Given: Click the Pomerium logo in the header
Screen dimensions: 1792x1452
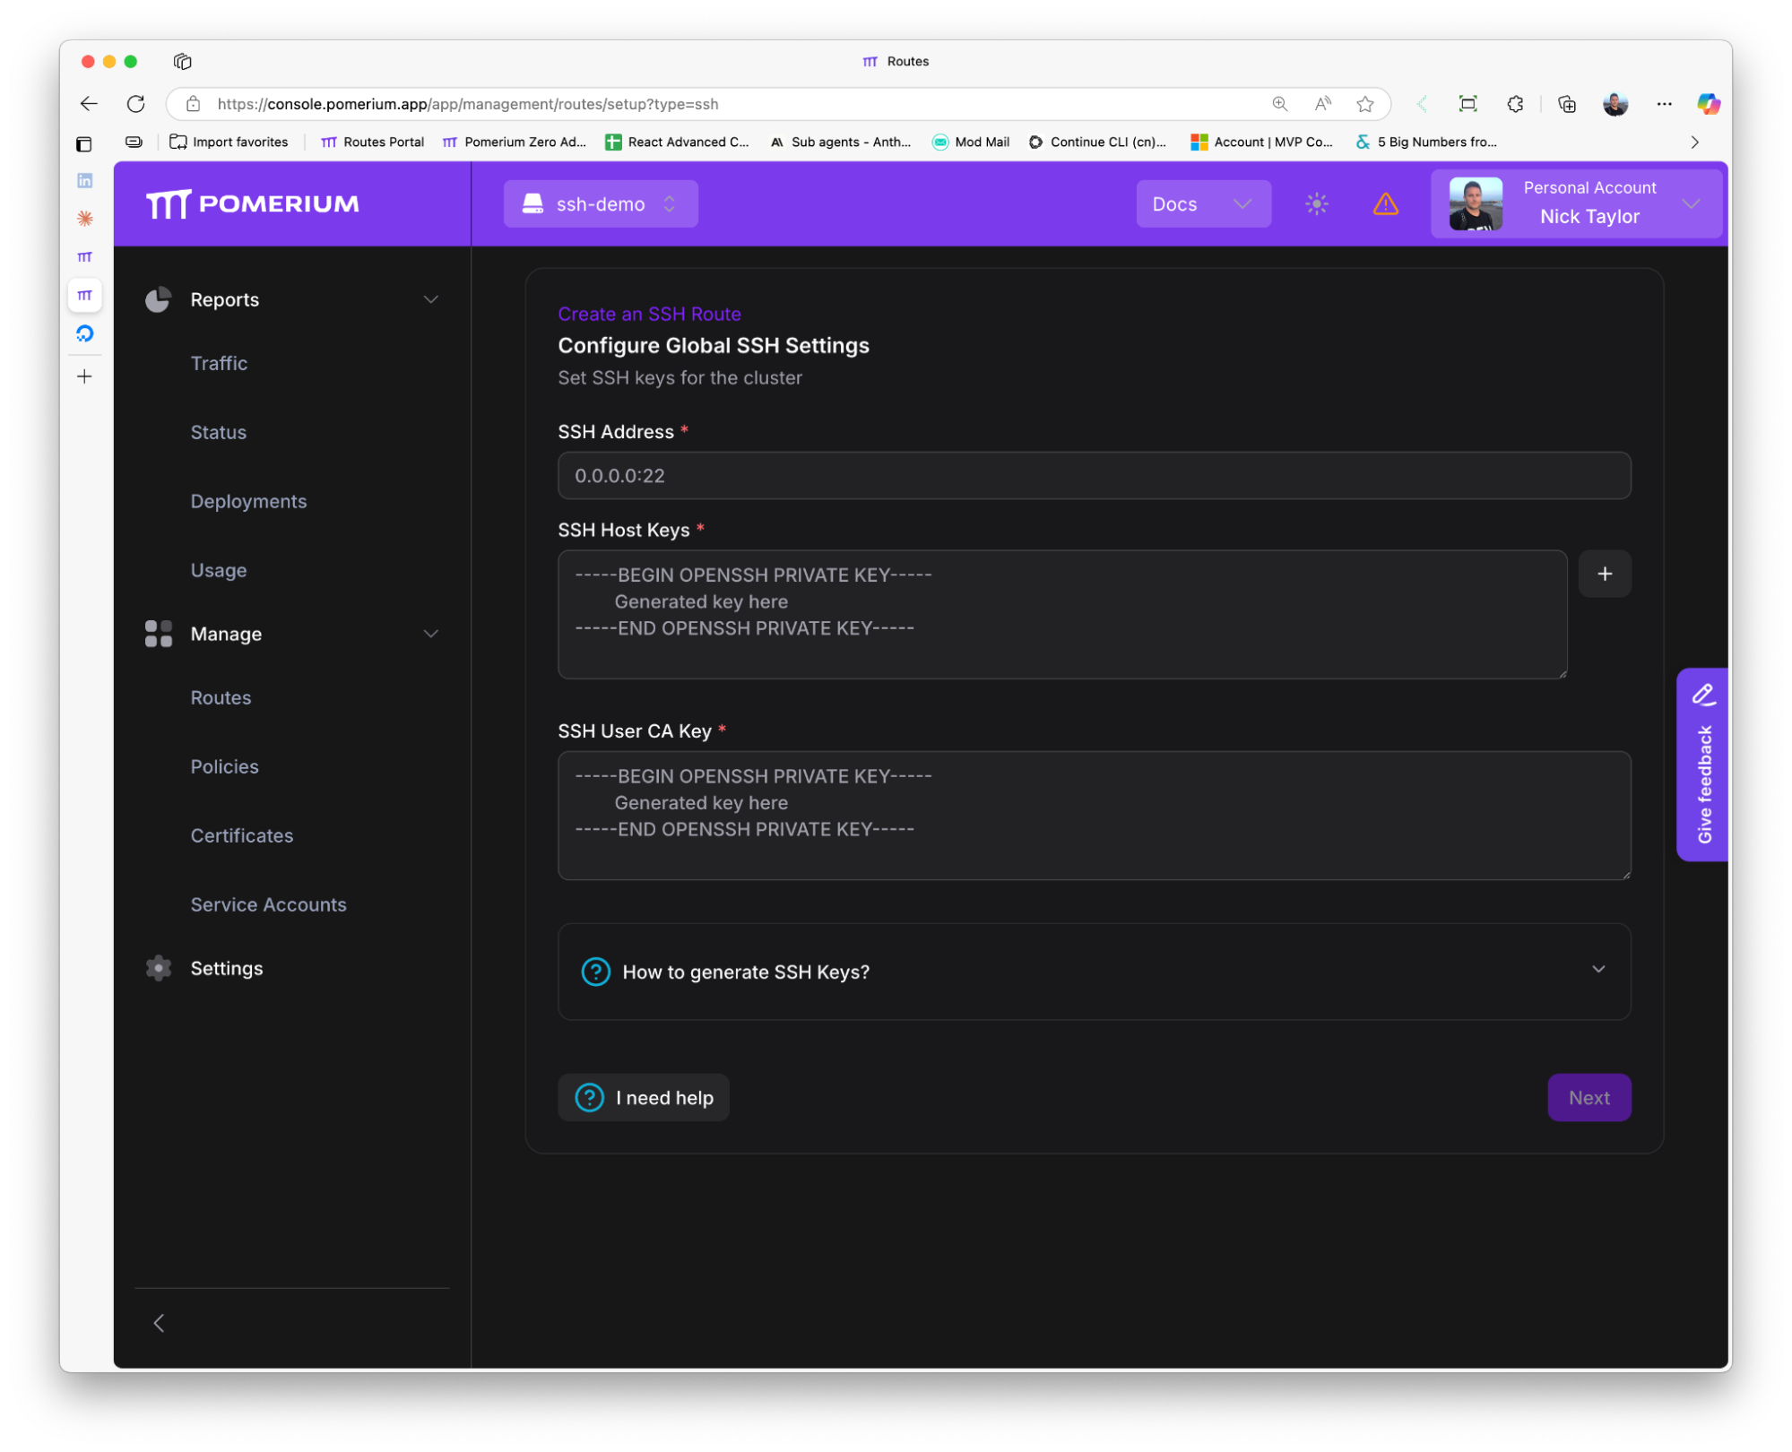Looking at the screenshot, I should click(x=253, y=203).
